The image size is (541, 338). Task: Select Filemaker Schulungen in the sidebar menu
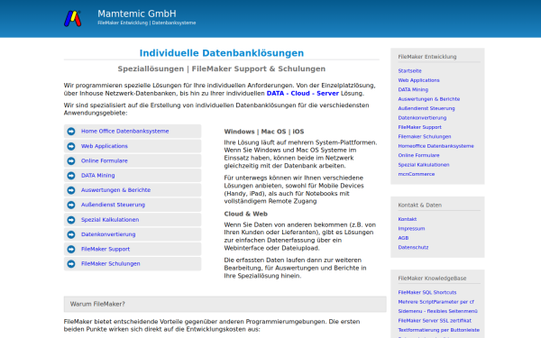pyautogui.click(x=425, y=137)
